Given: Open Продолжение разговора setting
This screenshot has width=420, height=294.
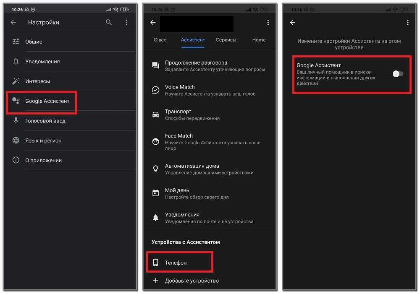Looking at the screenshot, I should click(x=210, y=66).
